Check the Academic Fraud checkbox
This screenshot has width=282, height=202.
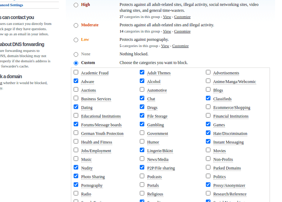point(76,72)
